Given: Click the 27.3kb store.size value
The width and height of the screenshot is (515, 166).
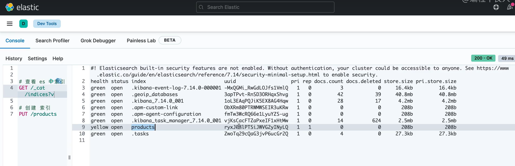Looking at the screenshot, I should tap(404, 134).
